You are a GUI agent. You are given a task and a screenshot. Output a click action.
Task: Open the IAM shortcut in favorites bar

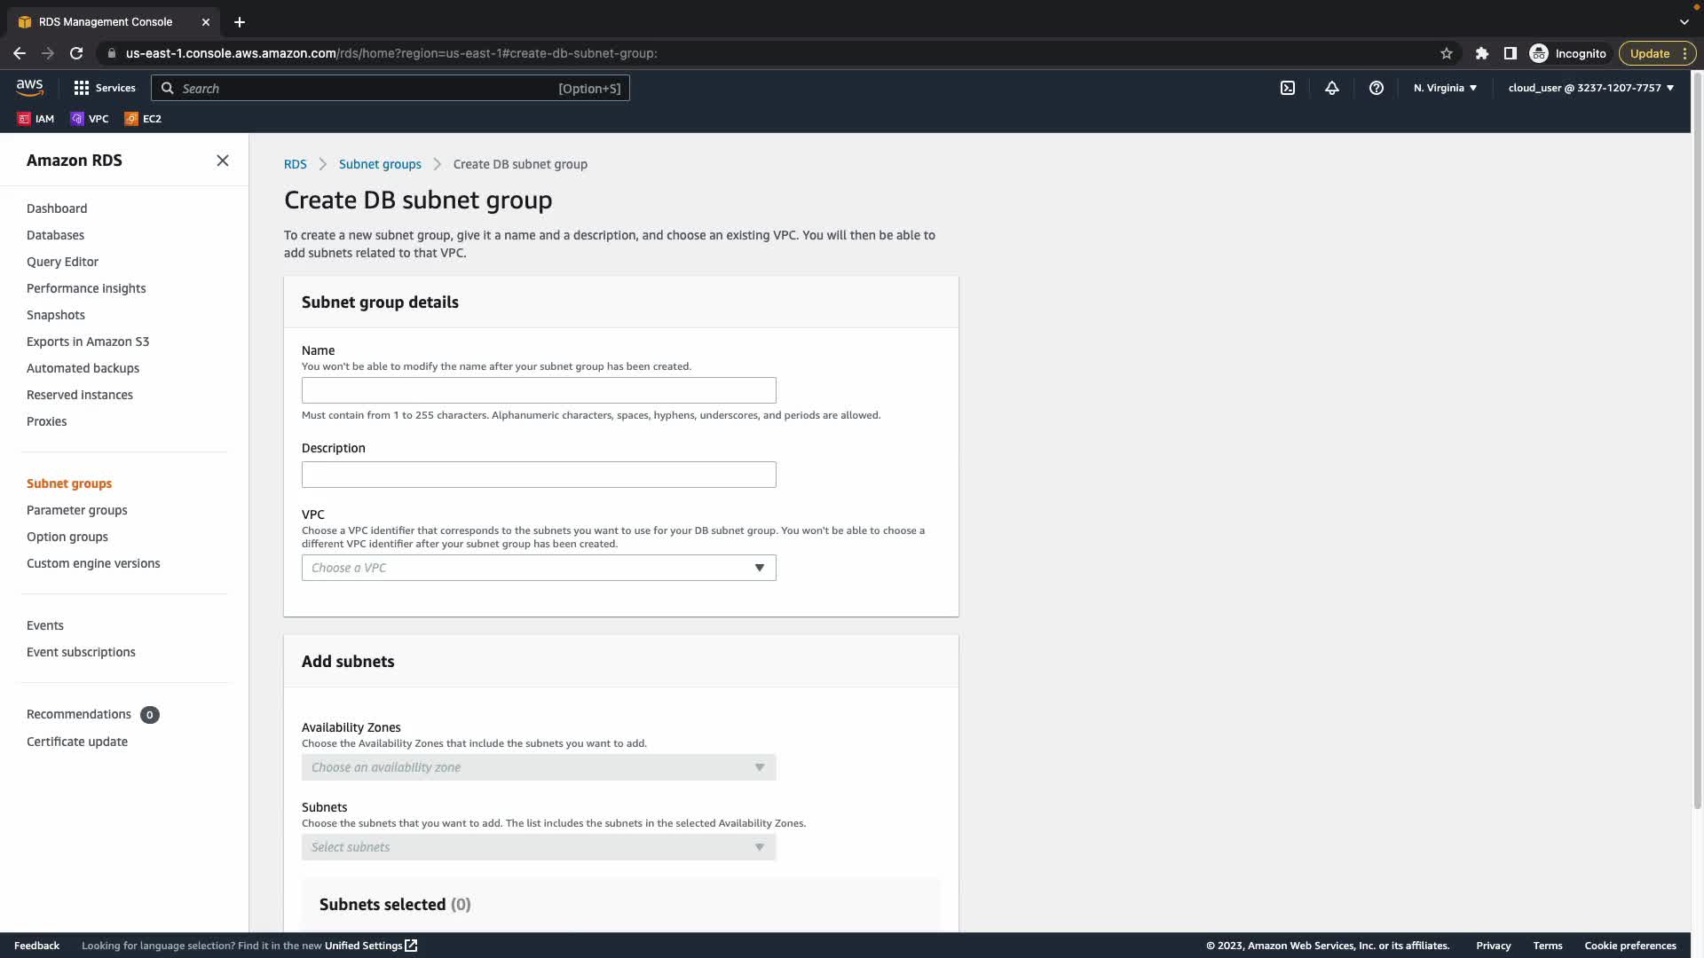coord(36,119)
